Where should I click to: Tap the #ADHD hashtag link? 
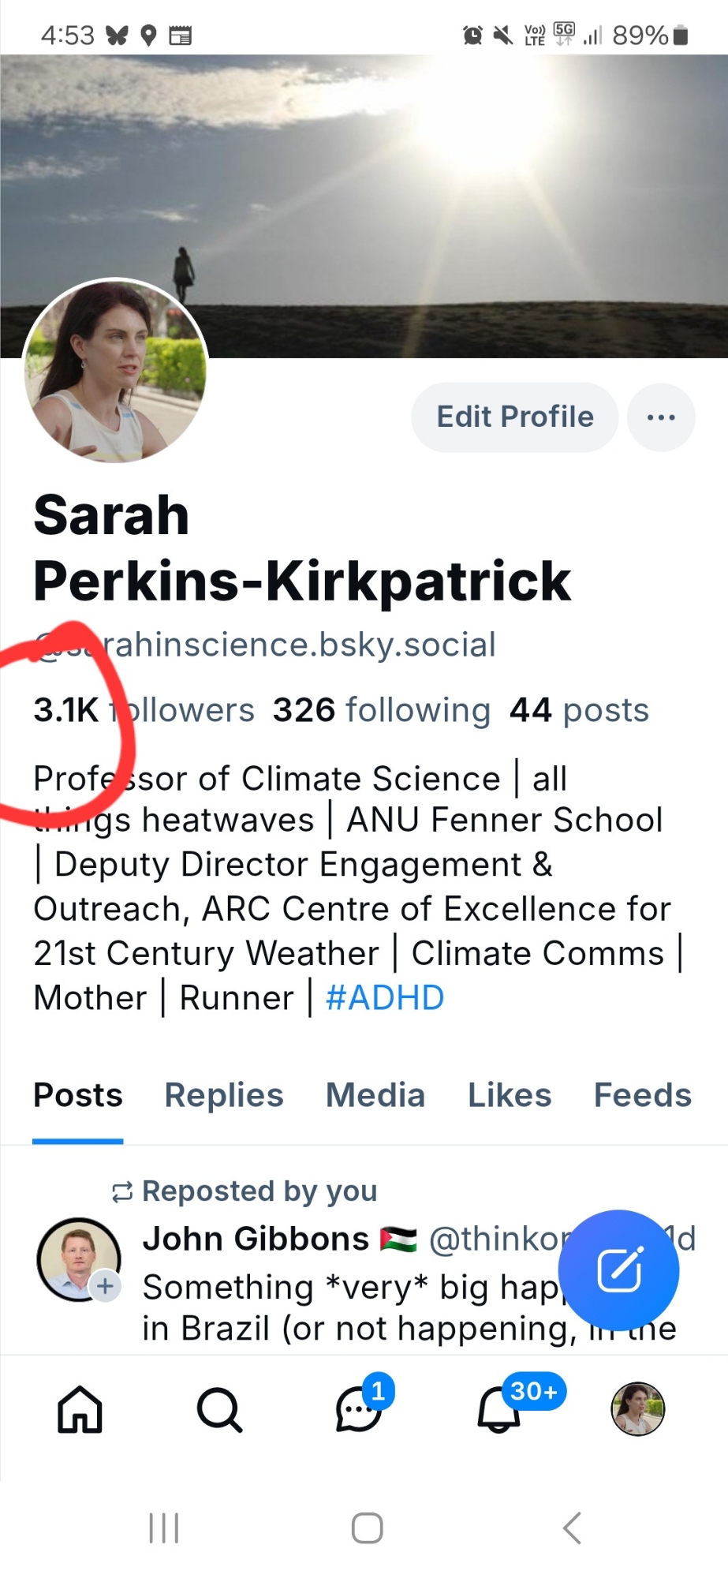[385, 998]
